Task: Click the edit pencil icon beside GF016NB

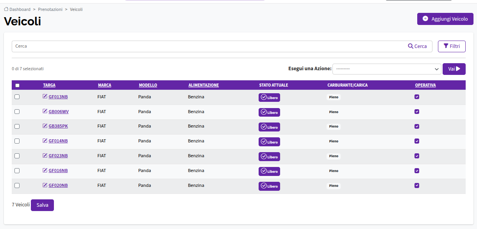Action: click(x=45, y=170)
